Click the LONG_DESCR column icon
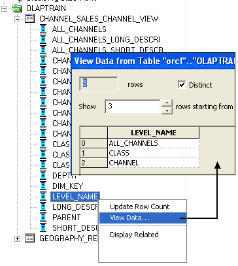 [43, 207]
